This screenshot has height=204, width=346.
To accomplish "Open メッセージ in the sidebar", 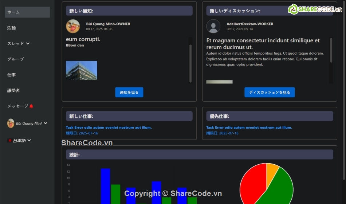I will 17,106.
